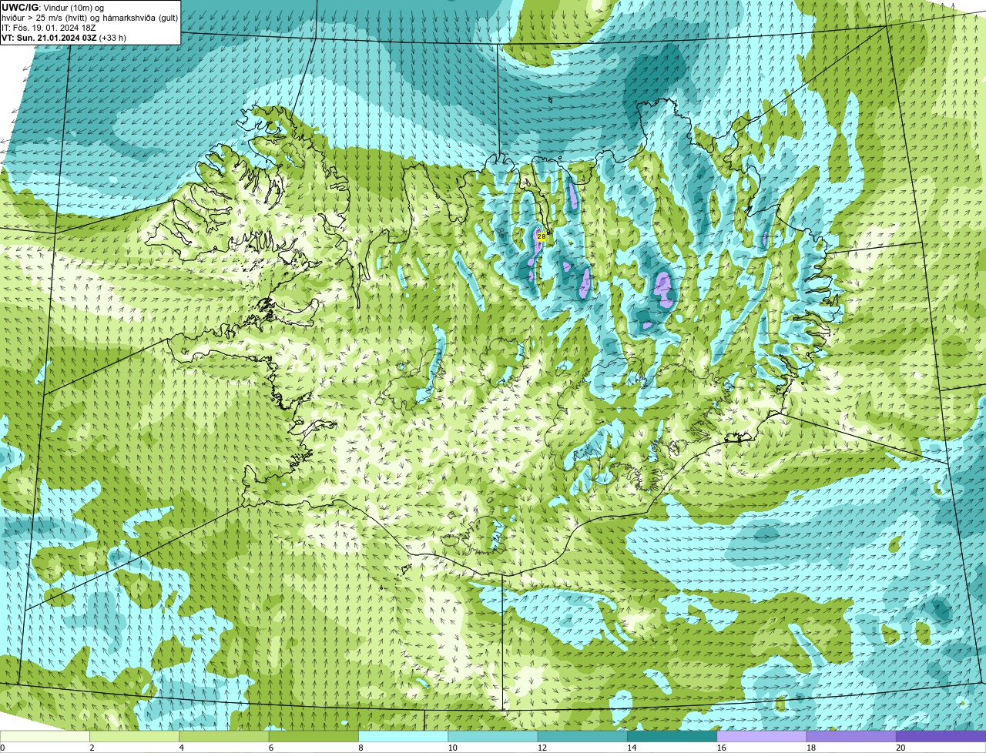Click the yellow 28 max gust marker

pyautogui.click(x=542, y=236)
